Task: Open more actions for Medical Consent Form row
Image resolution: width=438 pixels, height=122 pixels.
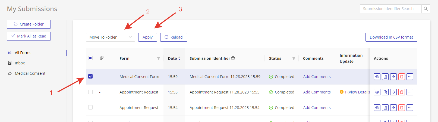Action: [410, 77]
